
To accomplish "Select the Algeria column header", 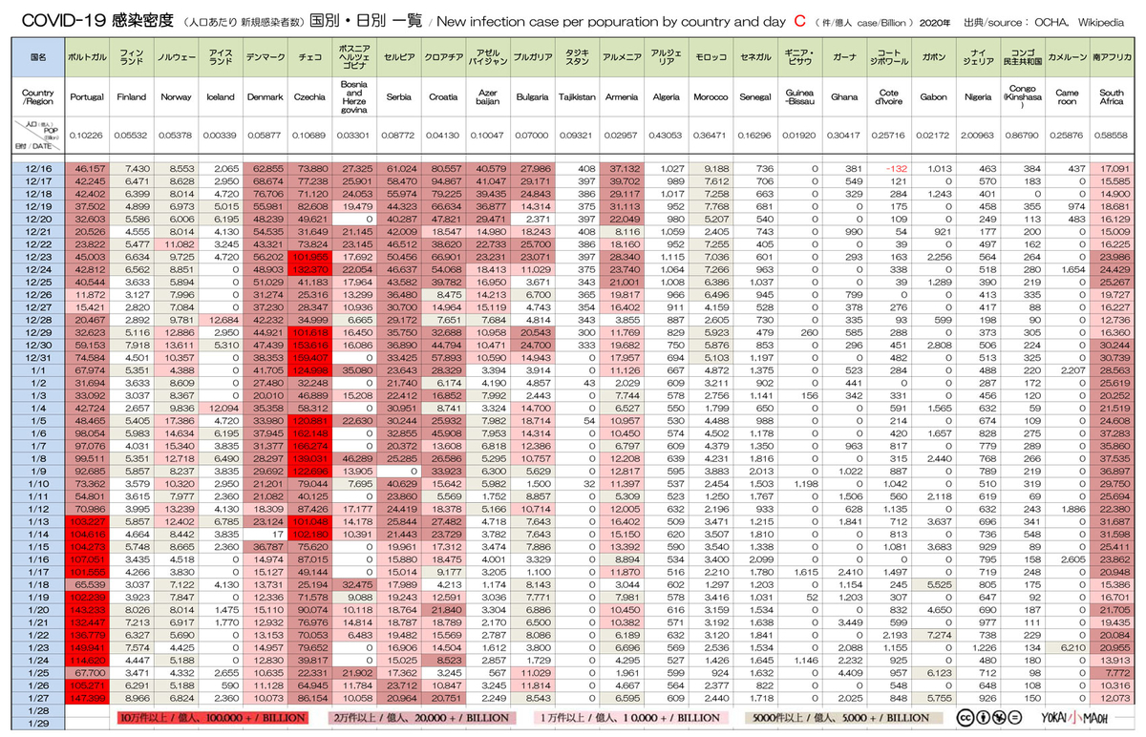I will 666,96.
